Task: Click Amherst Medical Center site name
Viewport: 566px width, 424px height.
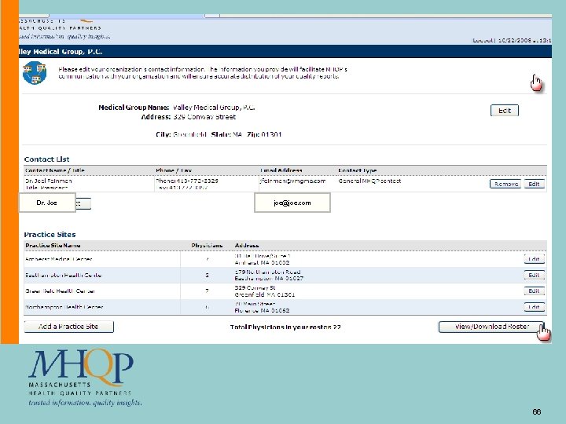Action: (x=58, y=259)
